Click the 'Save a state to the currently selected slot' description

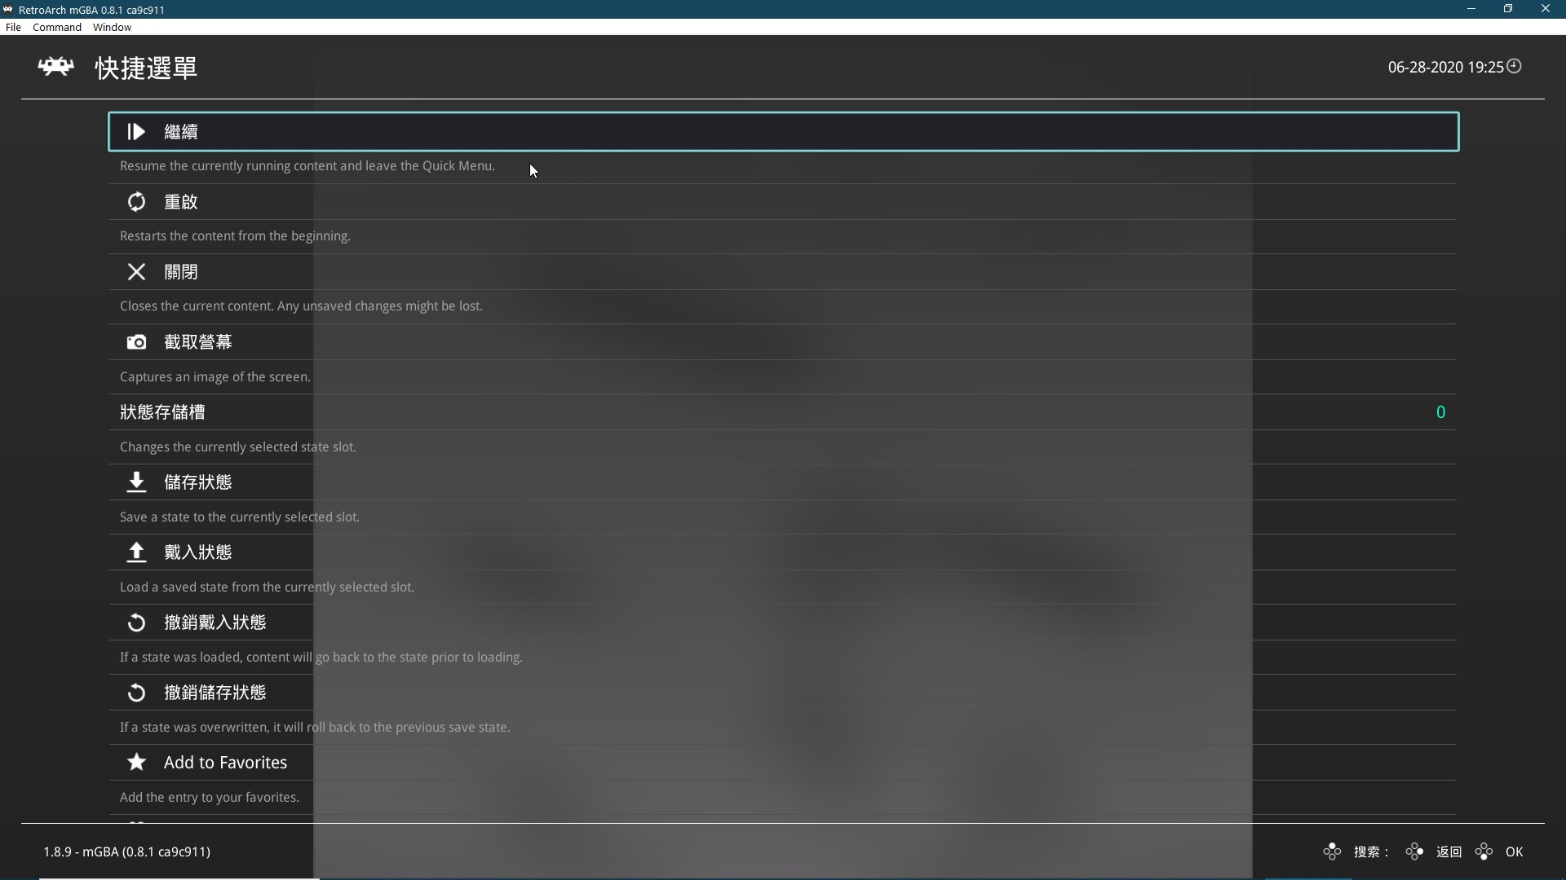tap(240, 517)
